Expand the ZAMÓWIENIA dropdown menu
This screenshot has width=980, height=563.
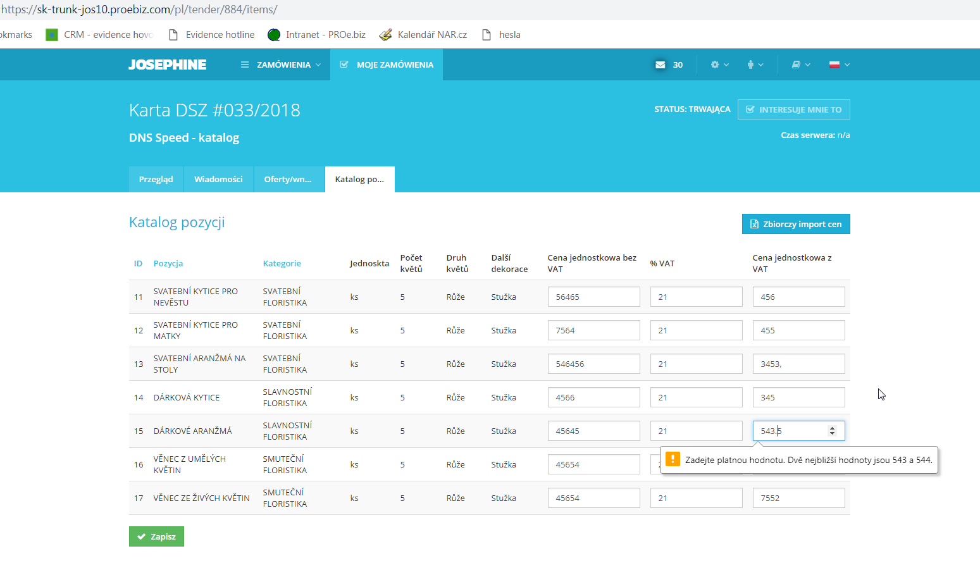point(281,65)
